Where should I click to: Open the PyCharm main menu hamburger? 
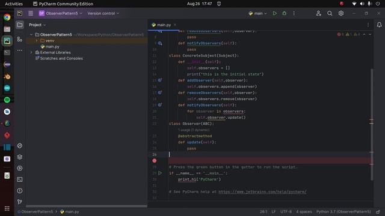[31, 13]
